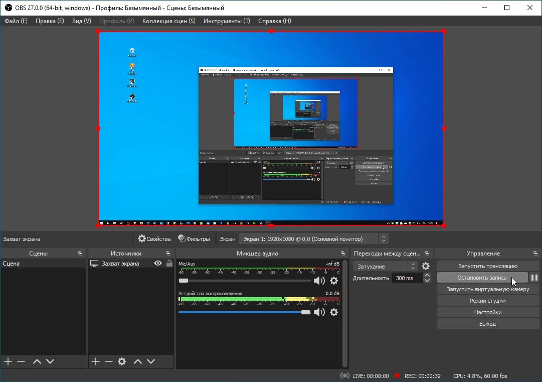Enable Режим студии
The image size is (542, 382).
click(x=488, y=301)
